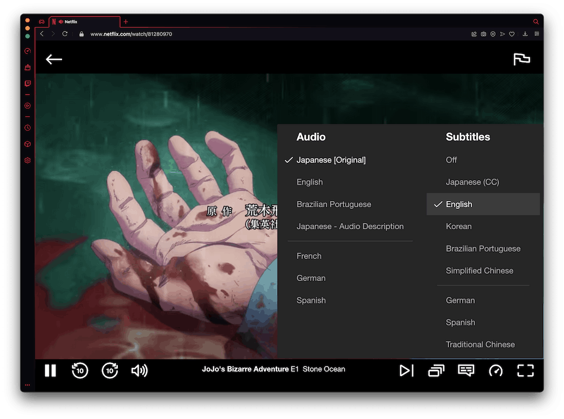Report a problem with flag icon
The height and width of the screenshot is (419, 564).
(x=522, y=59)
